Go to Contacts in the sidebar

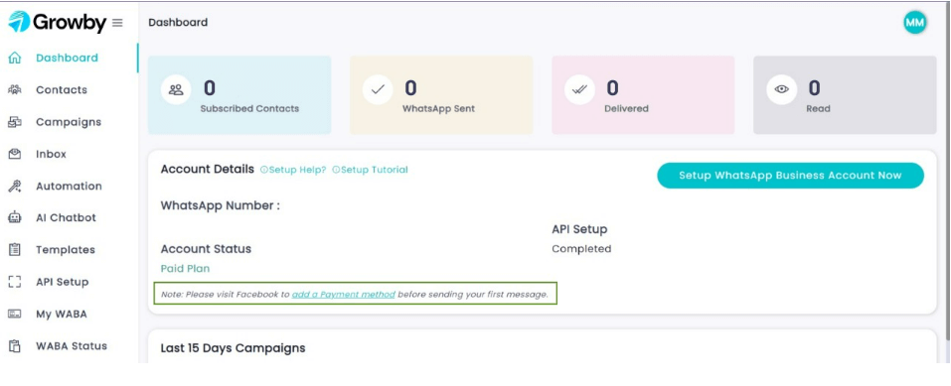pos(62,89)
